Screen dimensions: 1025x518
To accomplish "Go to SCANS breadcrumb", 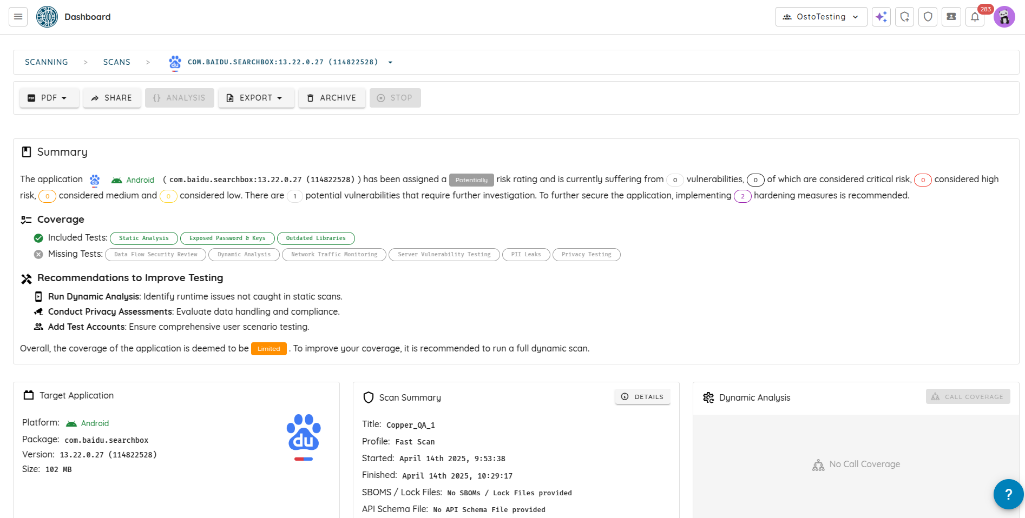I will pos(117,62).
